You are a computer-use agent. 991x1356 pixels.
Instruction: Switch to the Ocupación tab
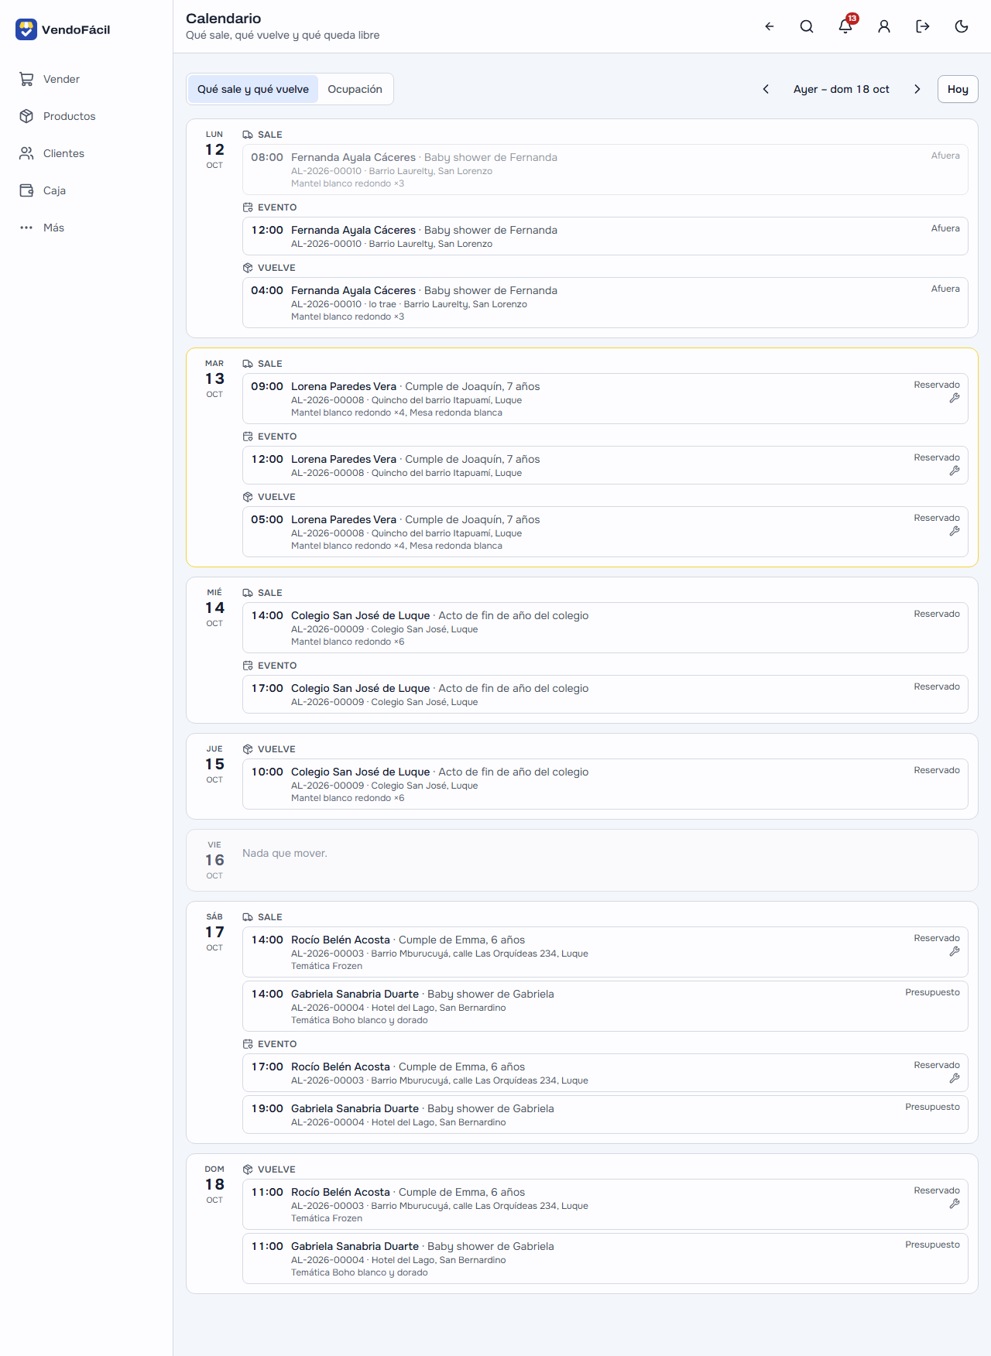(355, 89)
